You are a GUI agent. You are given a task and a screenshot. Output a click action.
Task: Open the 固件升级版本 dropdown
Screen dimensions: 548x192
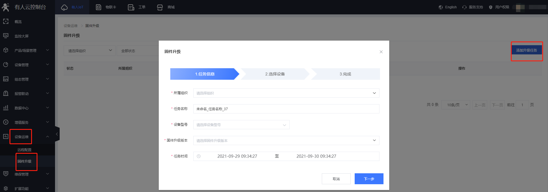(286, 140)
